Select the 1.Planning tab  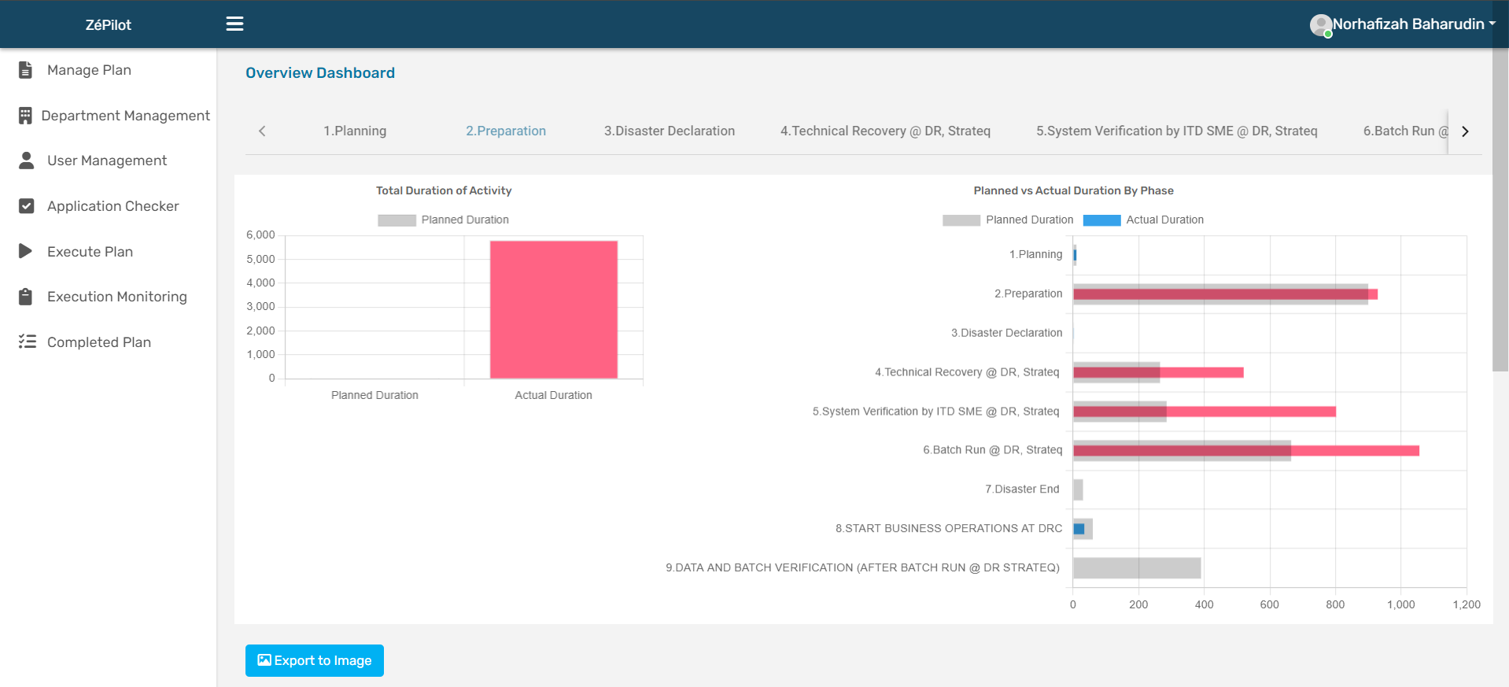pyautogui.click(x=355, y=131)
